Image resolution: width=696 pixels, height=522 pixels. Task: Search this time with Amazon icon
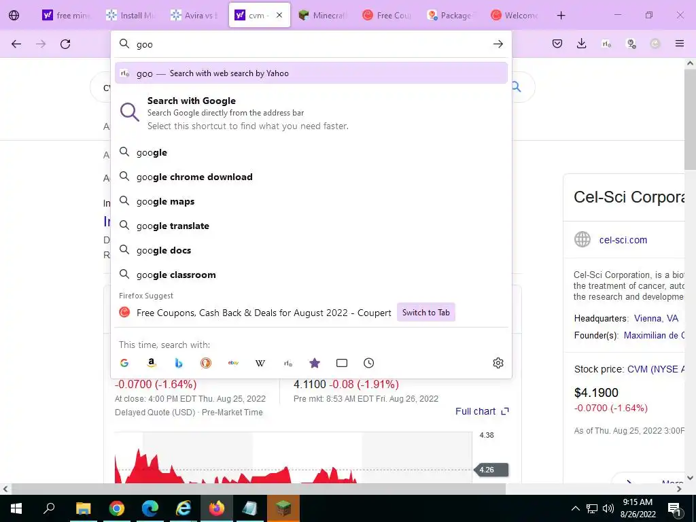pos(152,363)
